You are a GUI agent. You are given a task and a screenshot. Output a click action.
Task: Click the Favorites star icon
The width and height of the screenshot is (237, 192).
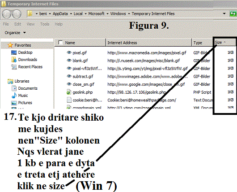click(10, 45)
